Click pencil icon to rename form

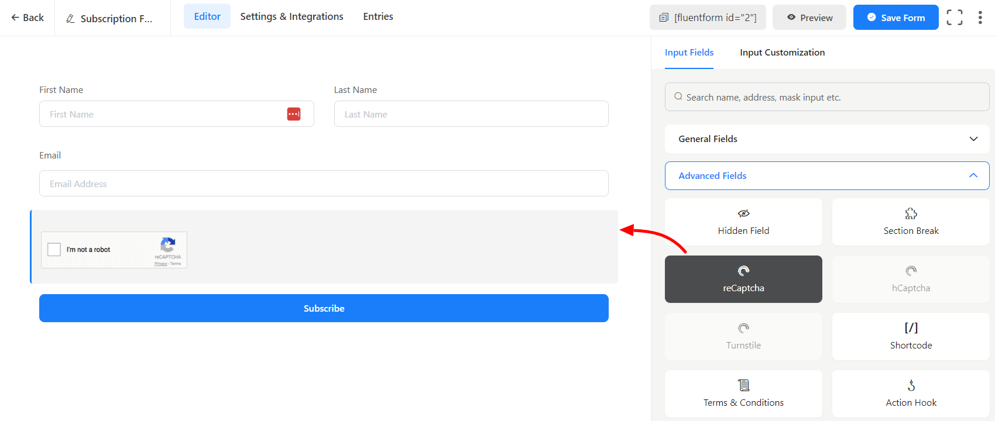[x=70, y=19]
